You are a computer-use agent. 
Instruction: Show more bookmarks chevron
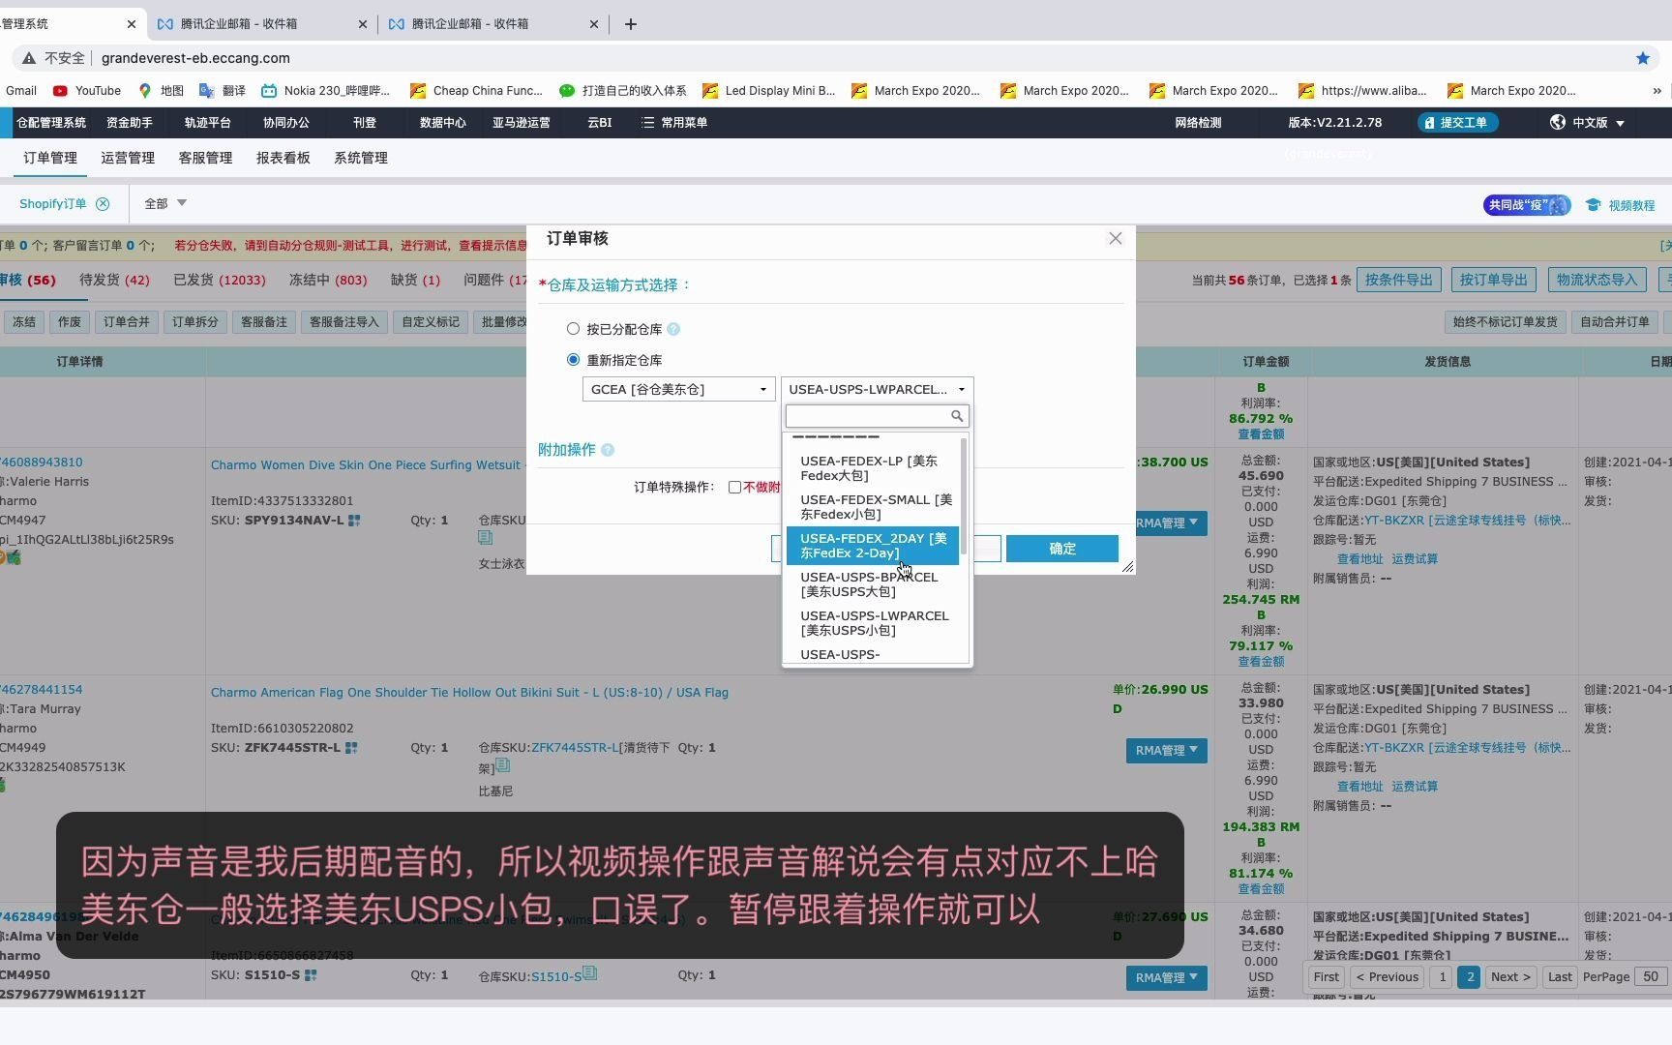tap(1657, 91)
